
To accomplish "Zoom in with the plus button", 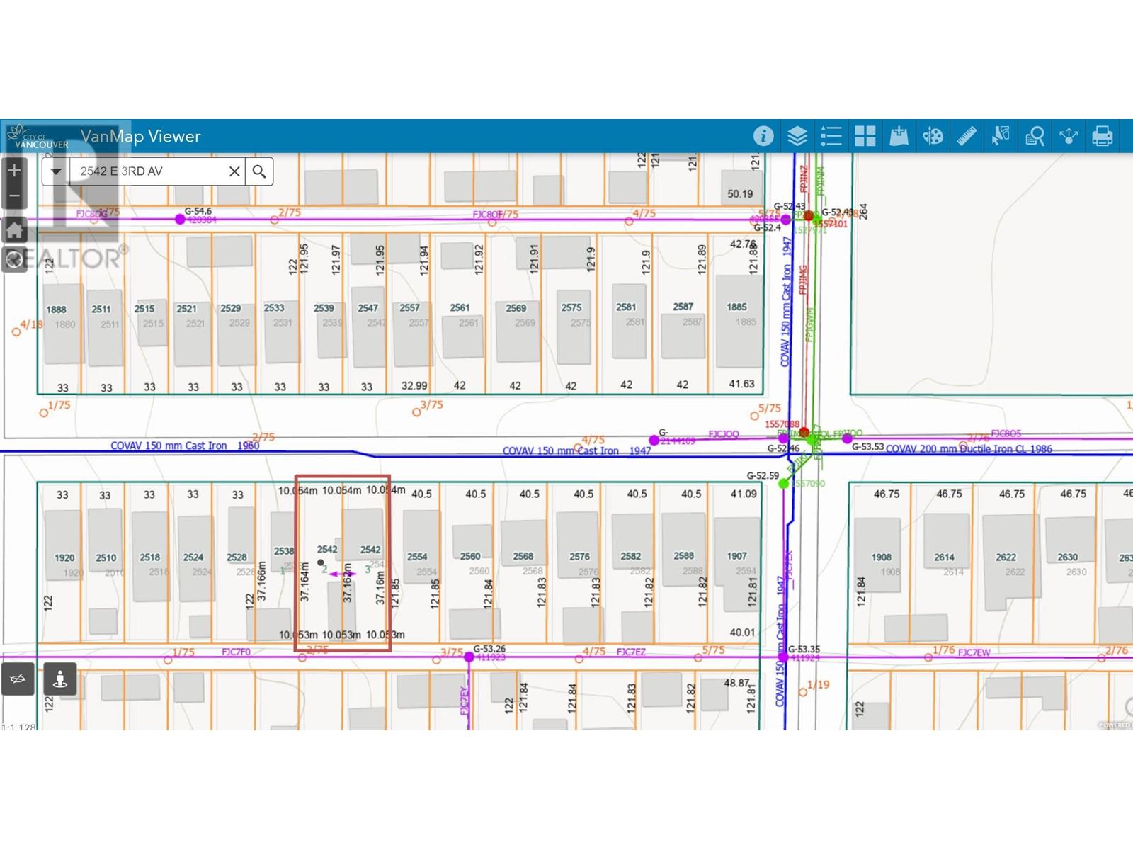I will (14, 170).
